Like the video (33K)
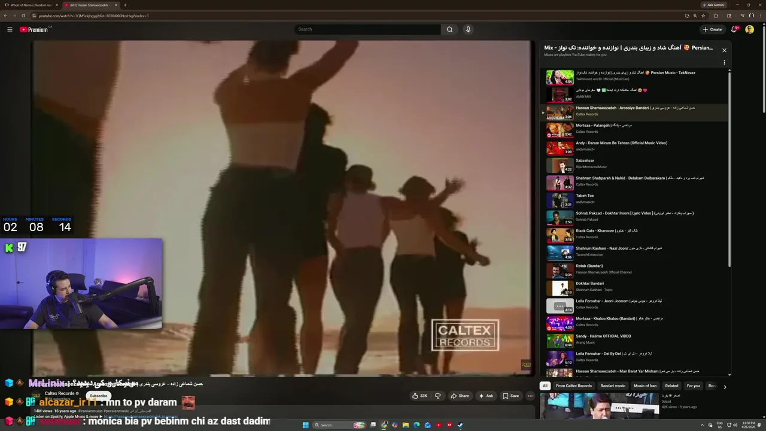 (x=420, y=396)
